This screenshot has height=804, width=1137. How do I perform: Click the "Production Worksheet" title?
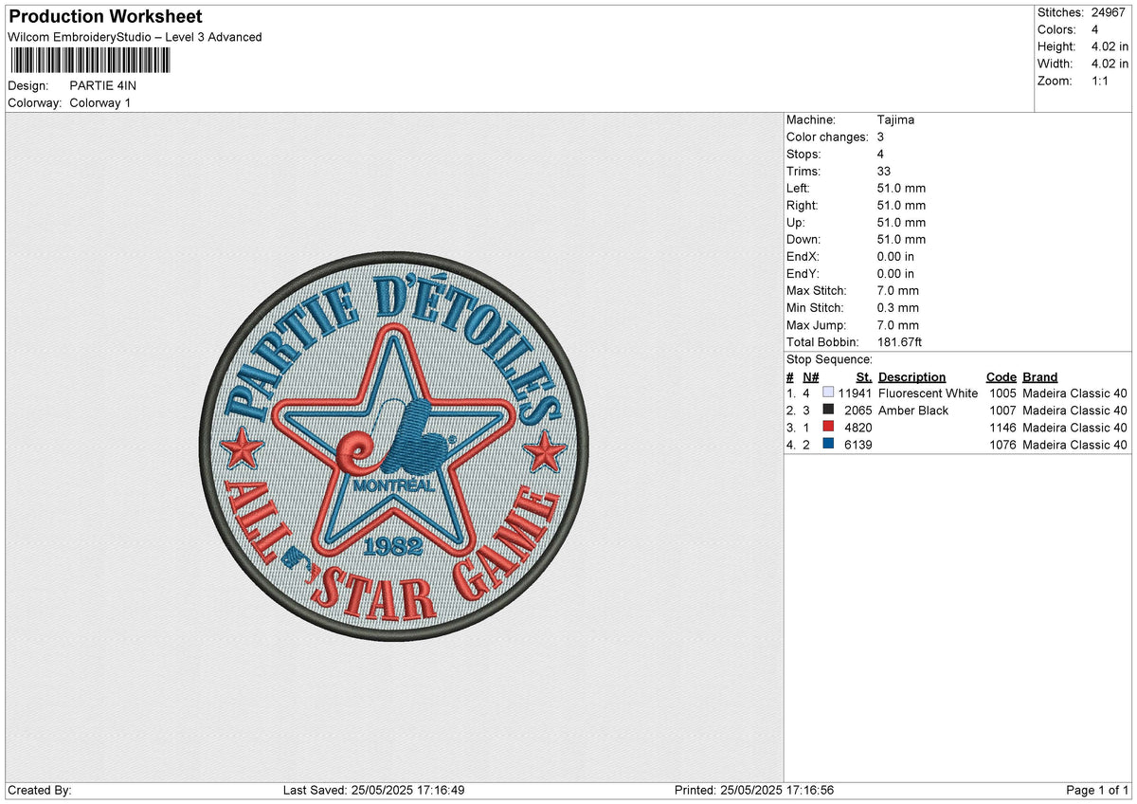click(105, 17)
